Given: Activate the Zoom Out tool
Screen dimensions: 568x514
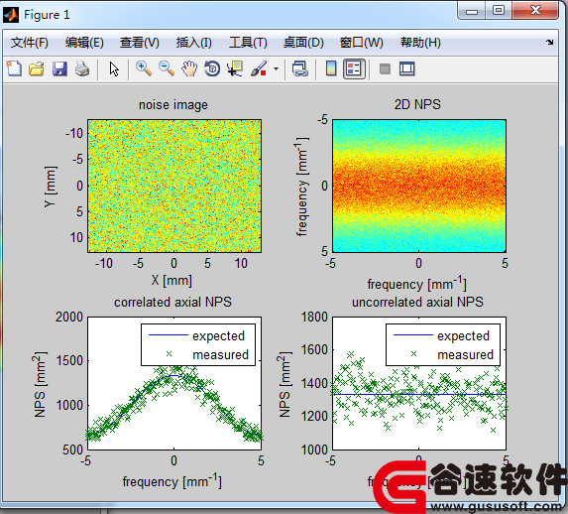Looking at the screenshot, I should click(x=167, y=68).
